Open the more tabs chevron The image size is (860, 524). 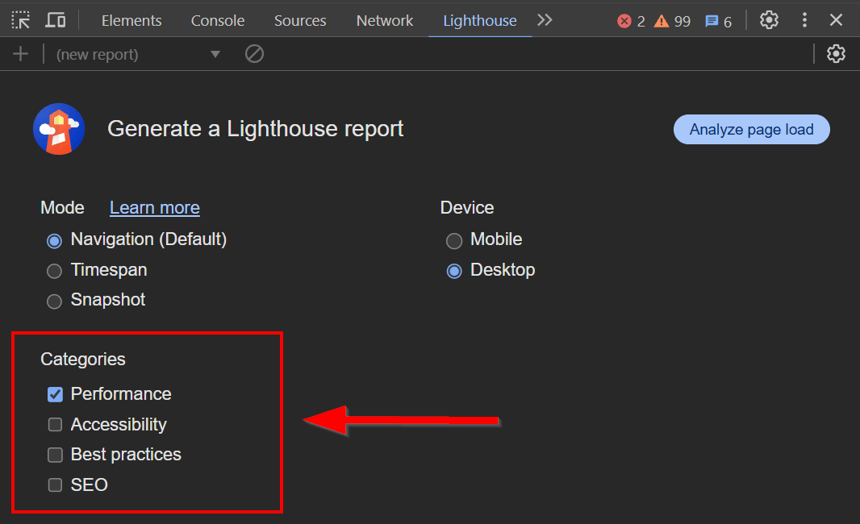pos(544,20)
